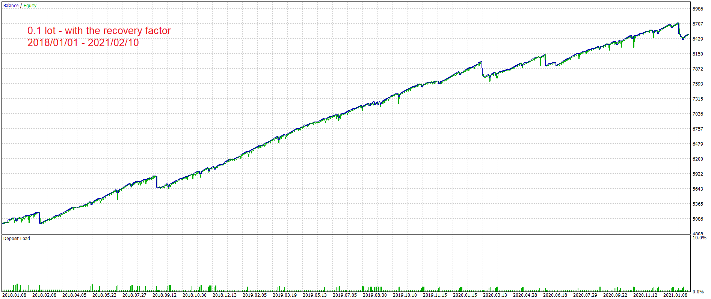Image resolution: width=711 pixels, height=299 pixels.
Task: Click the 2019.03.19 date label
Action: (285, 295)
